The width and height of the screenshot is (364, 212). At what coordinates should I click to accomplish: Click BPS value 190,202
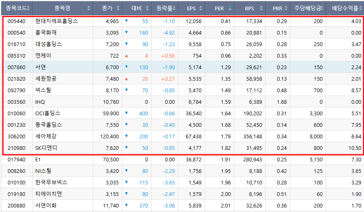point(252,114)
